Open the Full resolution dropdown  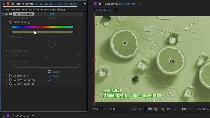pos(119,109)
